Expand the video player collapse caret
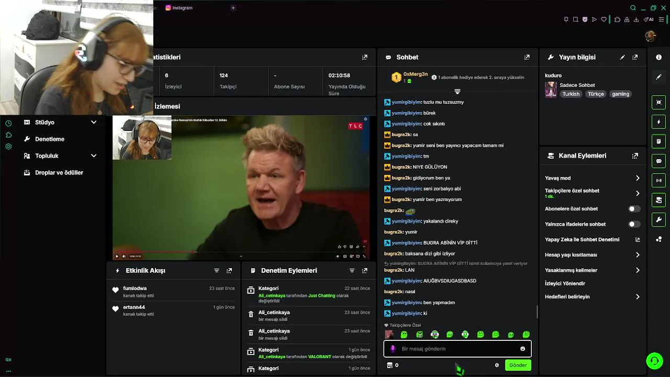This screenshot has width=670, height=377. pyautogui.click(x=241, y=257)
